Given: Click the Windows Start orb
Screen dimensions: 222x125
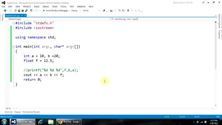Looking at the screenshot, I should 4,122.
